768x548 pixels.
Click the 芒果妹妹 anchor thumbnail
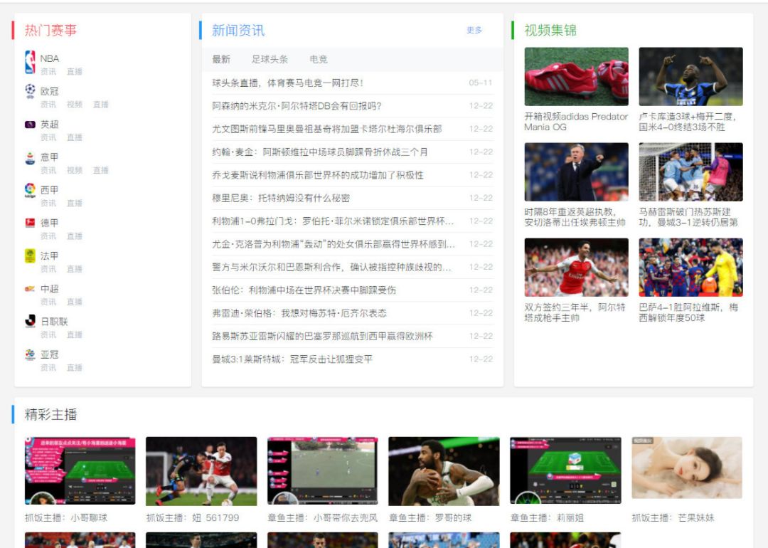pyautogui.click(x=687, y=468)
